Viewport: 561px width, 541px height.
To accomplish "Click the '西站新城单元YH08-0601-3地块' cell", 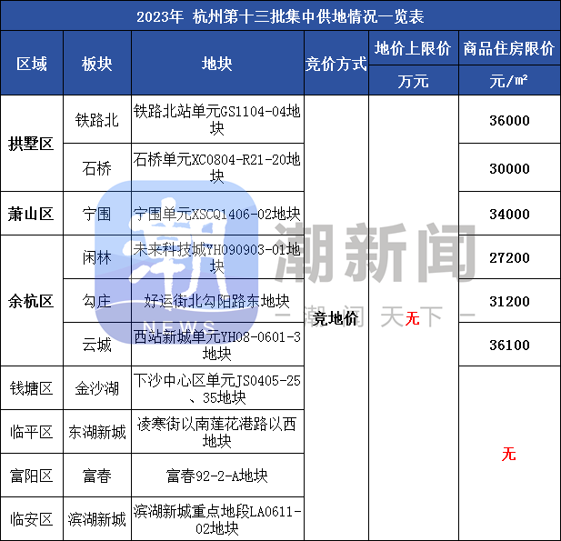I will click(217, 345).
